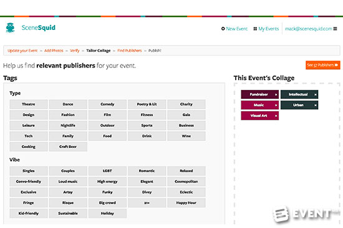
Task: Add the Business tag
Action: point(186,126)
